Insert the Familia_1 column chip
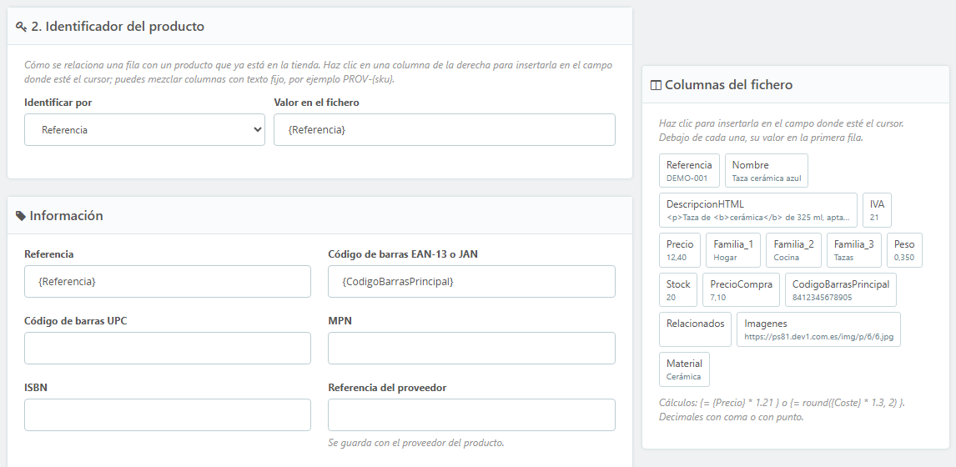The width and height of the screenshot is (956, 467). click(x=733, y=250)
